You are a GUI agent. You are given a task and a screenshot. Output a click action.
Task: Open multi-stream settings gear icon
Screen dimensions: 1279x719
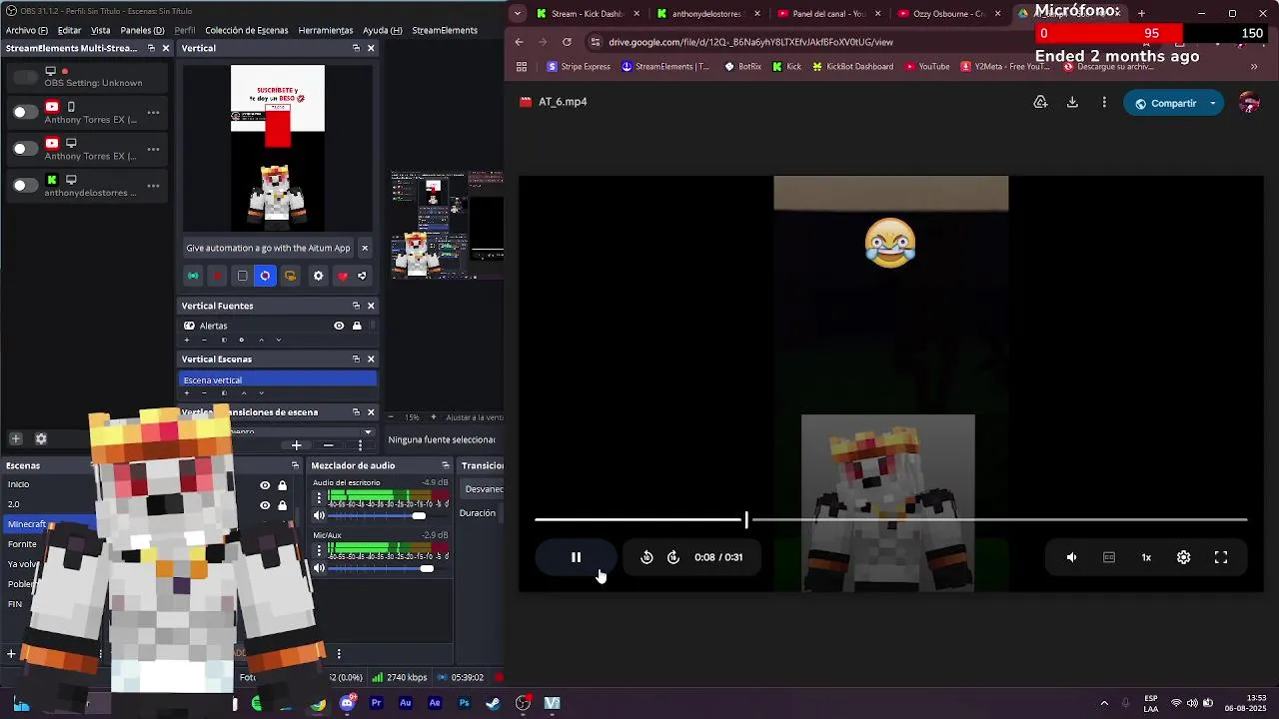(41, 438)
